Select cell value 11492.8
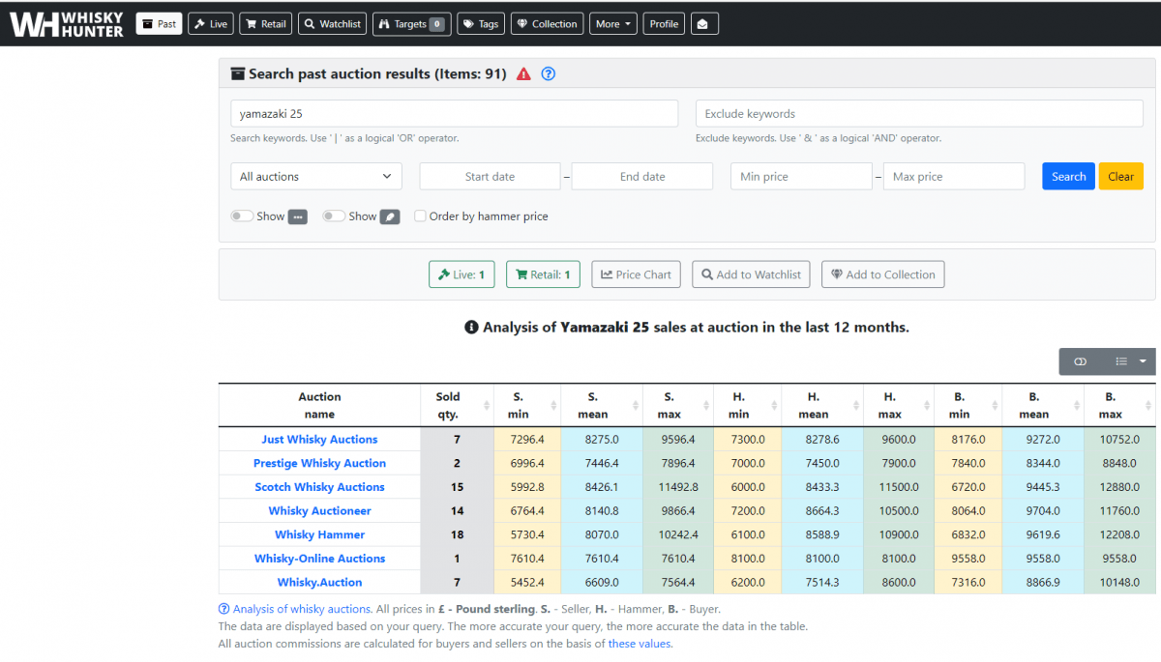1161x662 pixels. pyautogui.click(x=676, y=487)
